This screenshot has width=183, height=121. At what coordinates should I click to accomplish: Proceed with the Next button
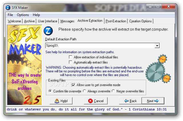153,101
